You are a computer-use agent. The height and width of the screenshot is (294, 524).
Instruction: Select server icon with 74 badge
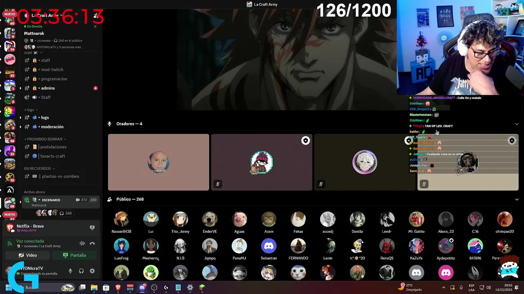coord(10,45)
